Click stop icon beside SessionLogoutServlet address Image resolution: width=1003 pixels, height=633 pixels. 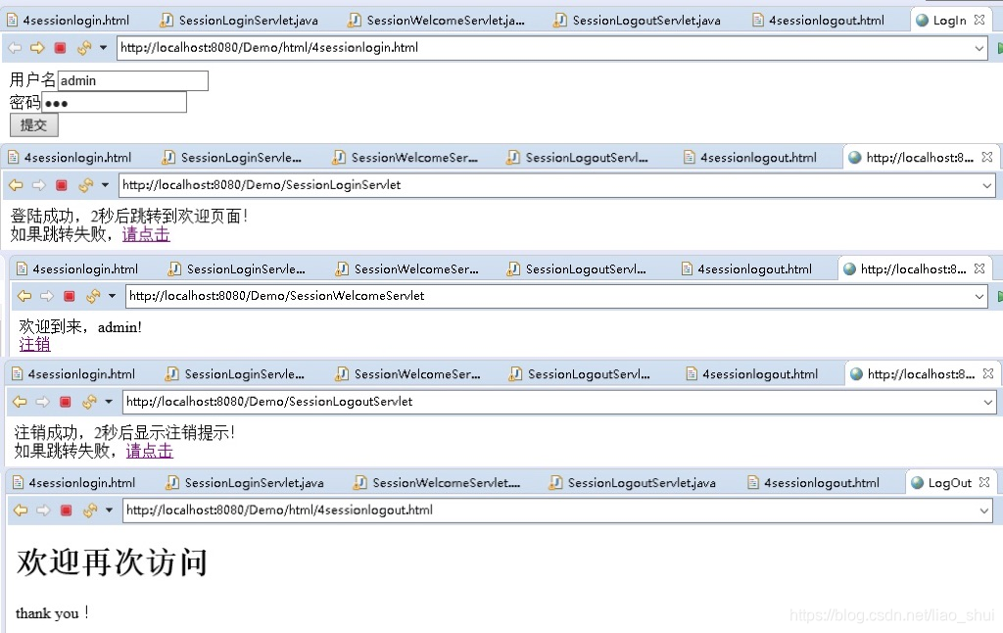66,402
